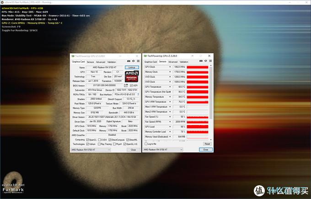The width and height of the screenshot is (311, 199).
Task: Enable the Log to file checkbox
Action: (x=146, y=144)
